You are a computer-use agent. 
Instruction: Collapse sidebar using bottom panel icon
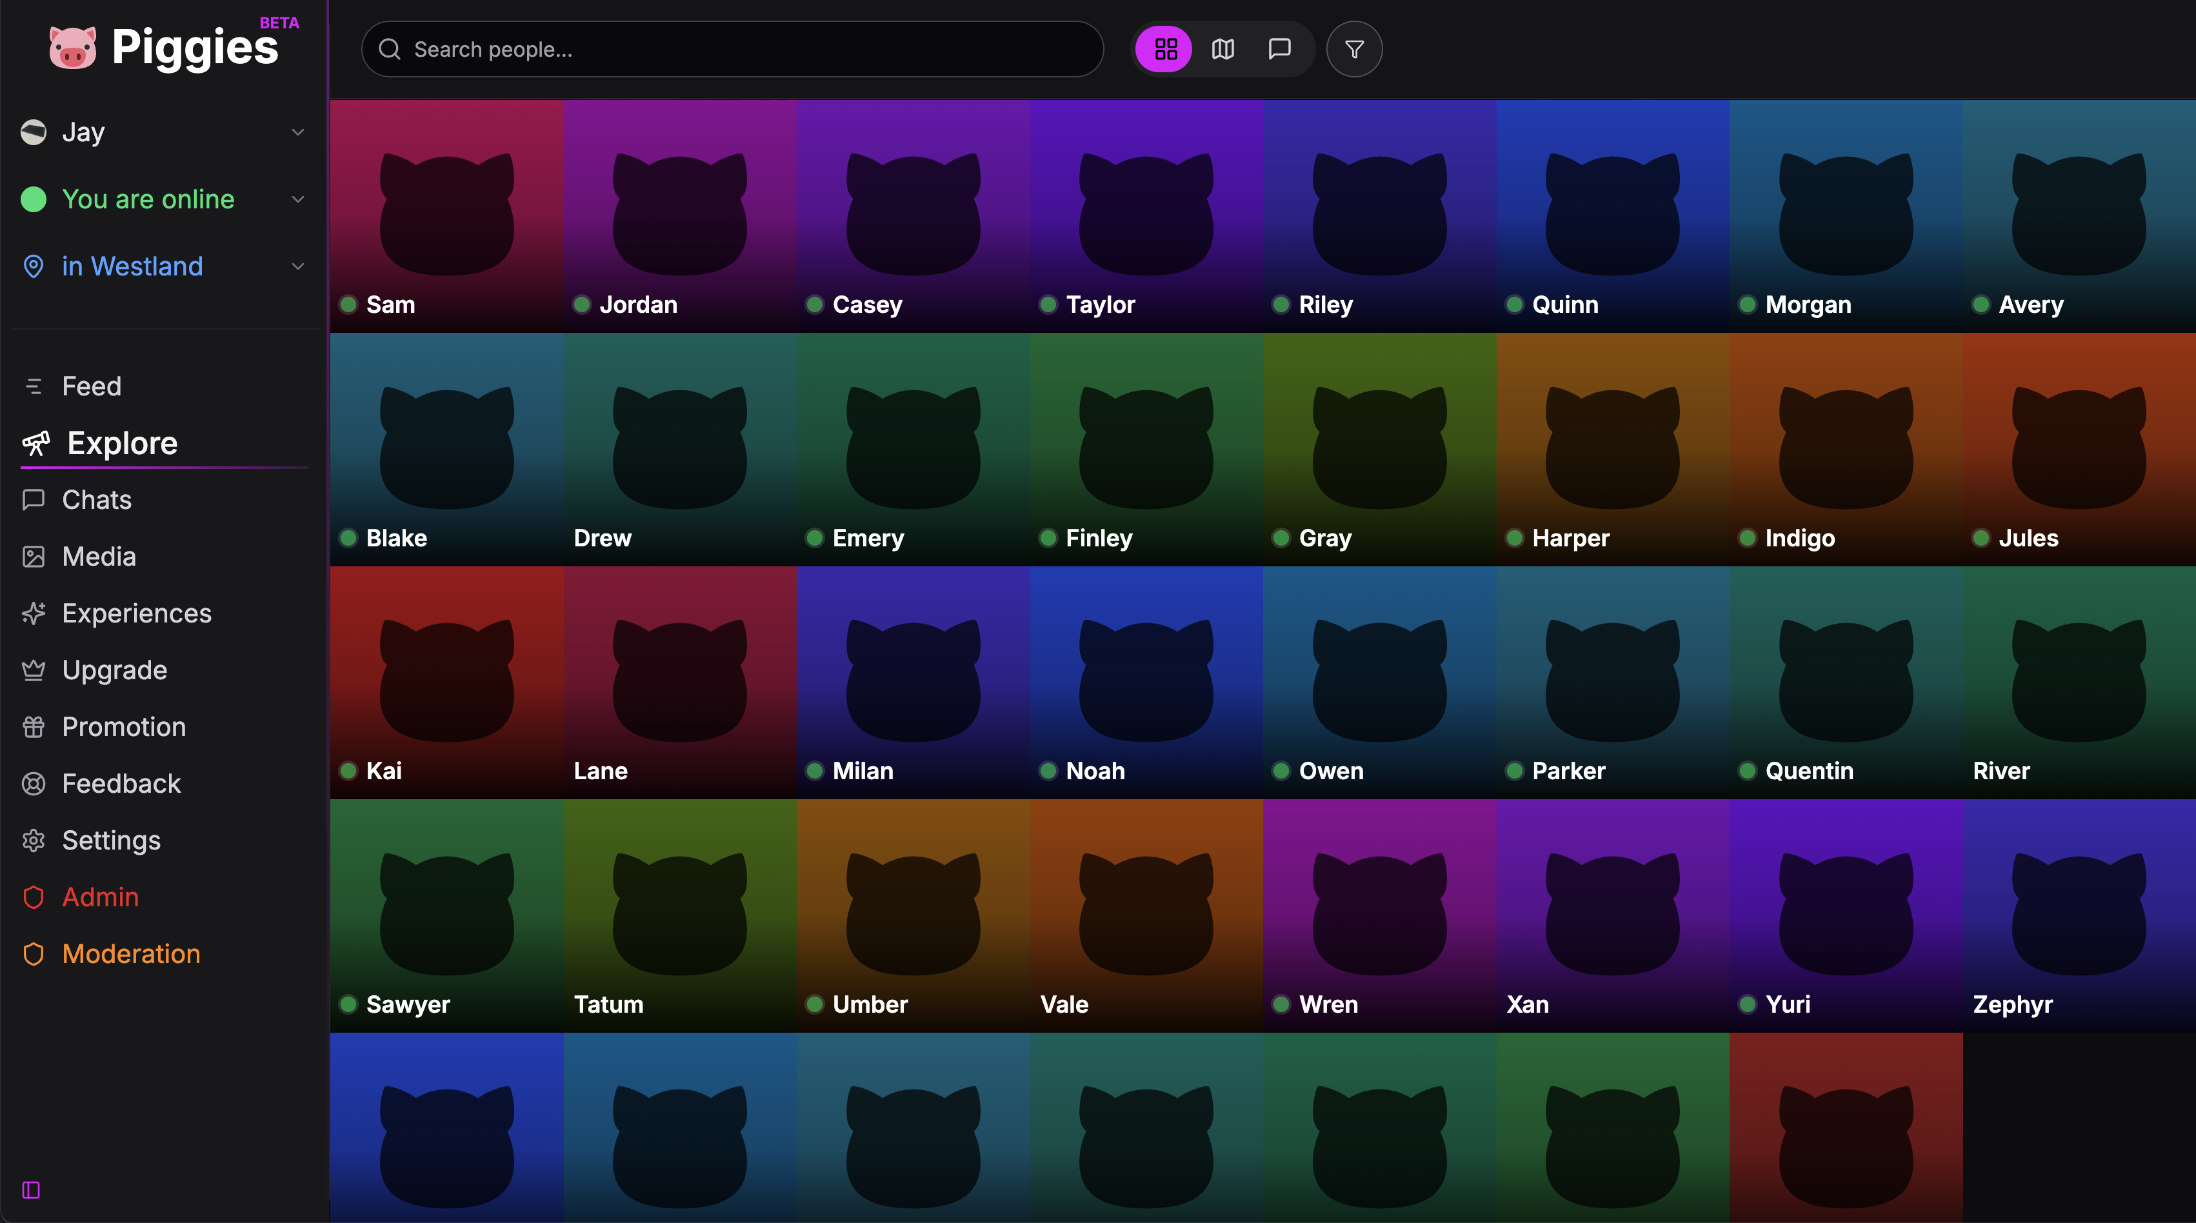pos(31,1189)
